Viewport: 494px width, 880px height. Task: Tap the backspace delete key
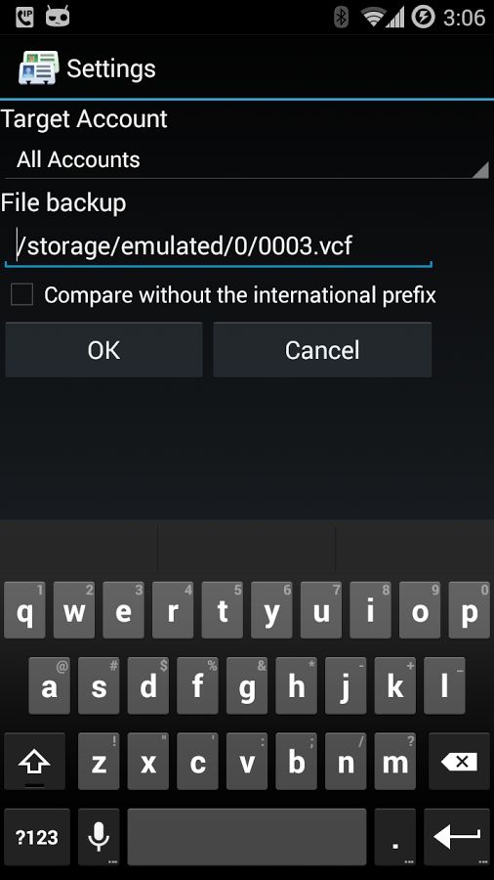[459, 762]
